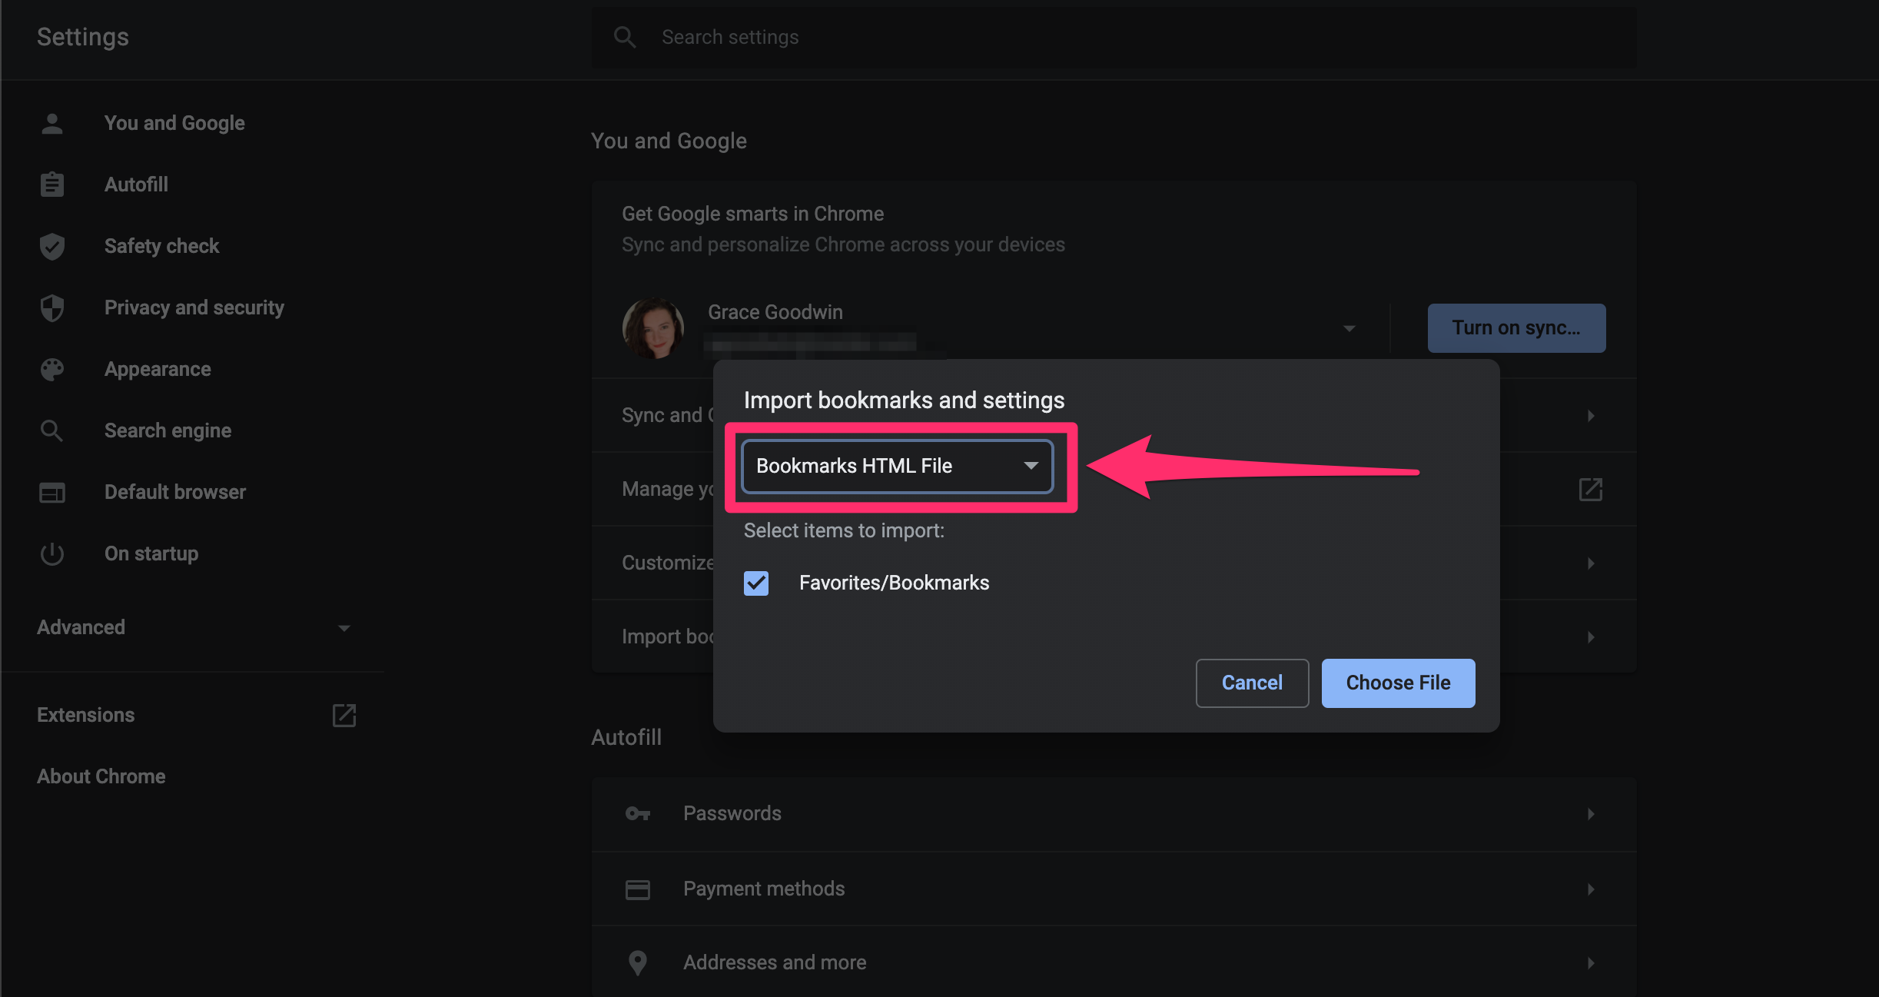Click the Safety check shield icon
1879x997 pixels.
tap(50, 246)
